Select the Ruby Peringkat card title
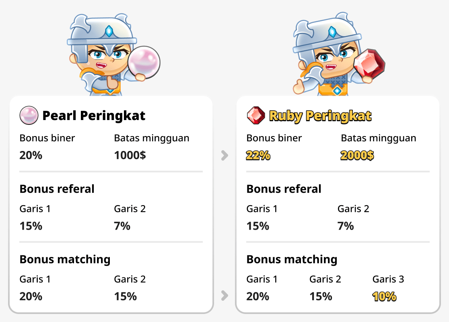Screen dimensions: 449x322 point(321,116)
